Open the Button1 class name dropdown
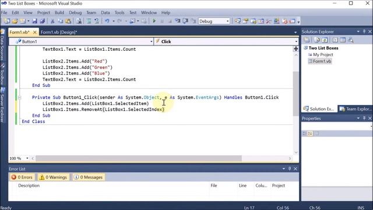Image resolution: width=373 pixels, height=210 pixels. pyautogui.click(x=152, y=41)
